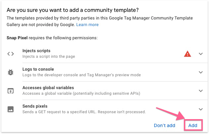Screen dimensions: 209x134
Task: Select the Accesses global variables title
Action: click(x=48, y=88)
